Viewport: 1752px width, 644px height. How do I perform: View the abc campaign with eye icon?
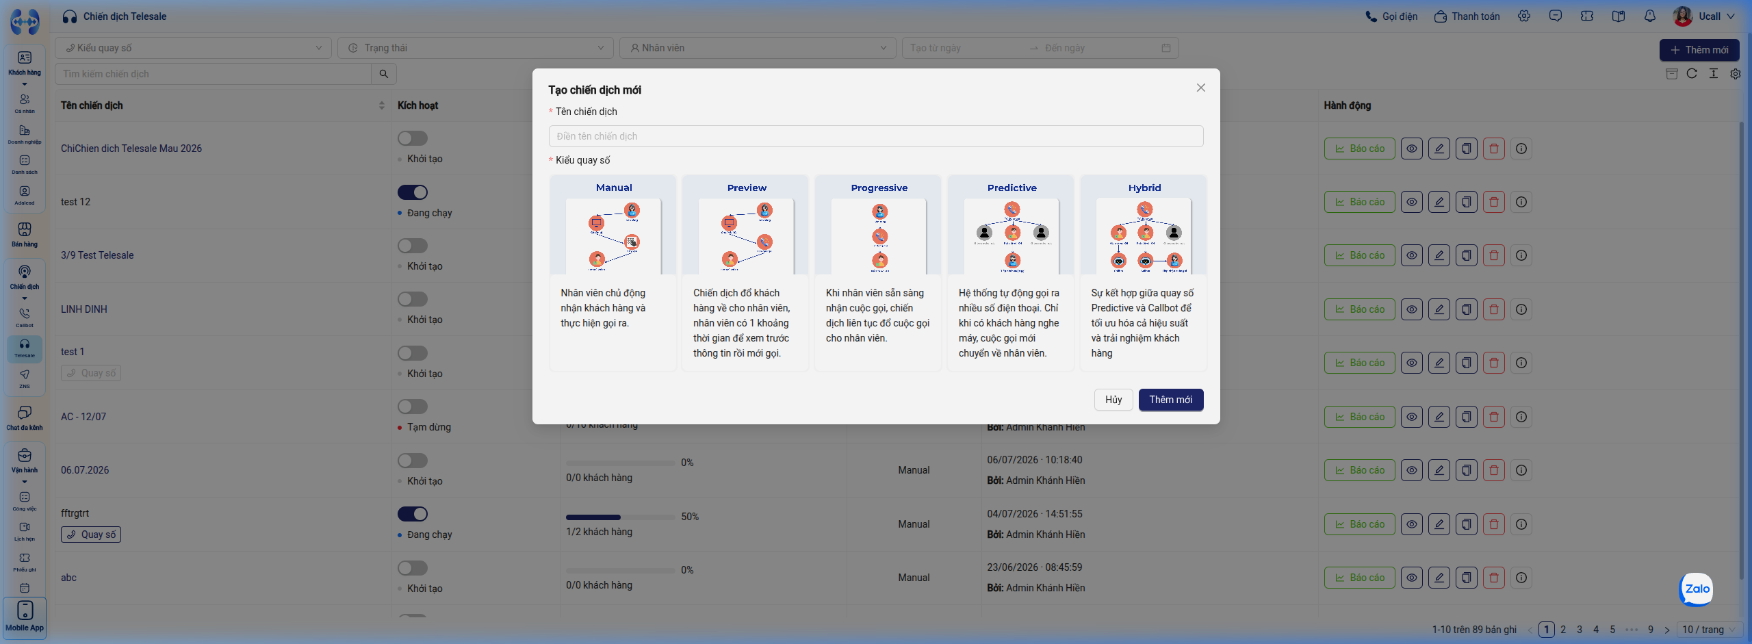1412,578
